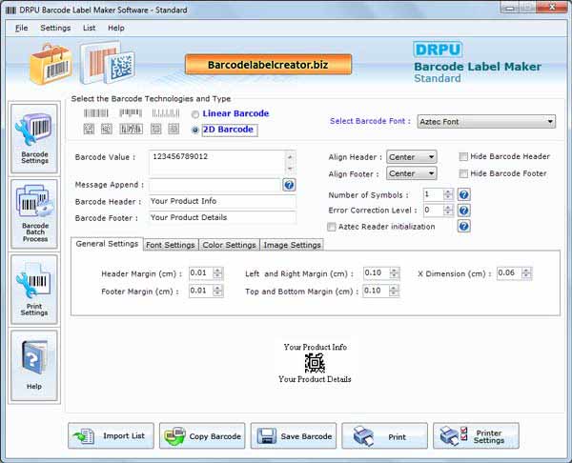Click the wide stacked 2D barcode sample icon

[x=131, y=129]
